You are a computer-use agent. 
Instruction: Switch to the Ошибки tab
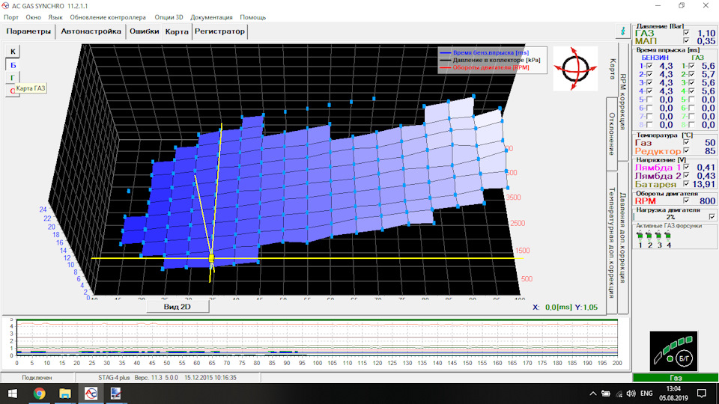pyautogui.click(x=144, y=31)
